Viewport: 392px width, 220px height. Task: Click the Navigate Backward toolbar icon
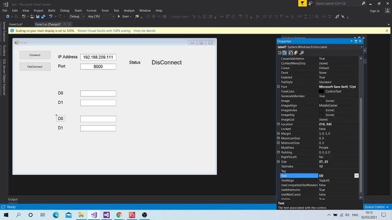click(7, 16)
